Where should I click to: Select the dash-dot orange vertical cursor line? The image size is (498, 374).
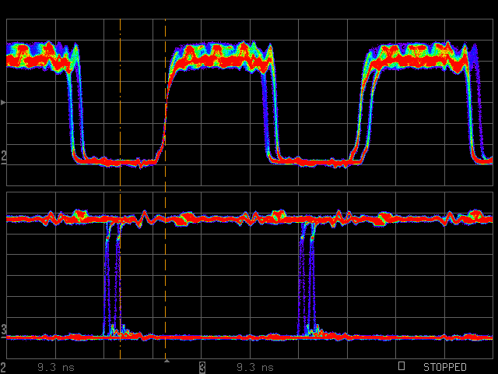[x=120, y=189]
